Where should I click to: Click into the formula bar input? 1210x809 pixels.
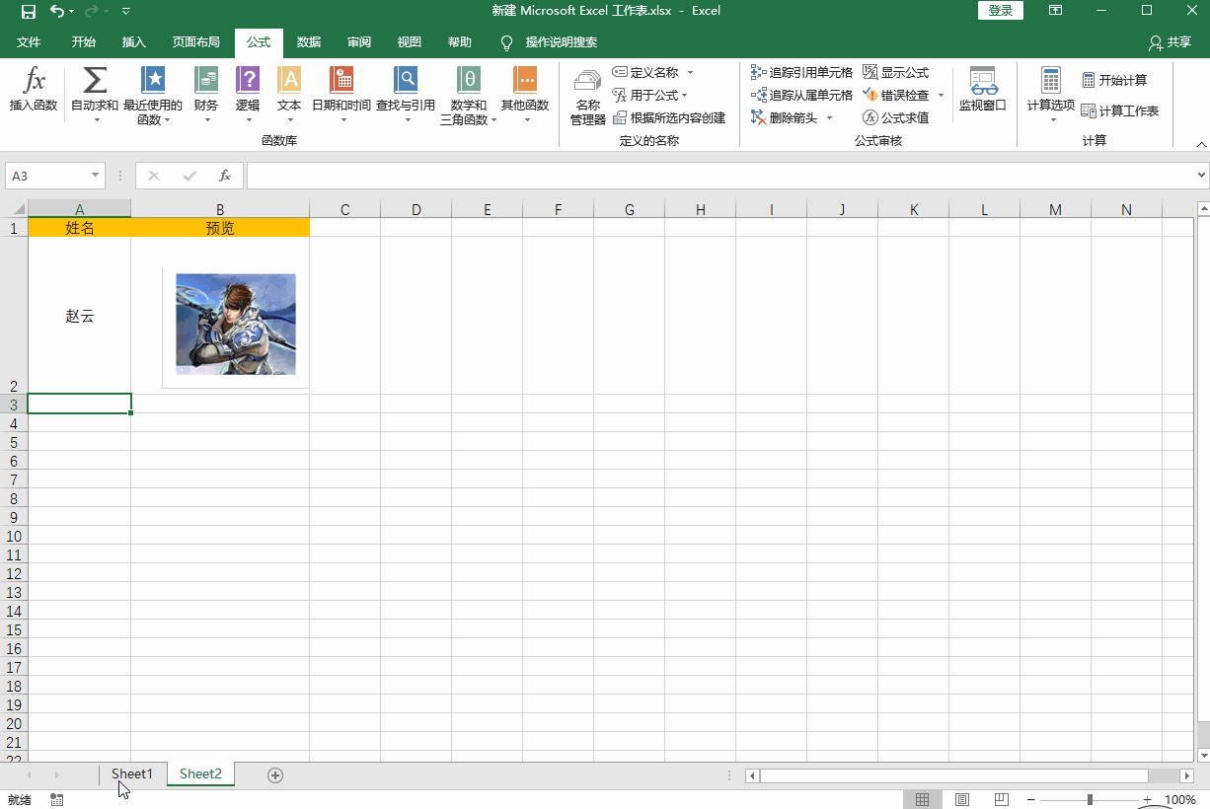(x=720, y=176)
